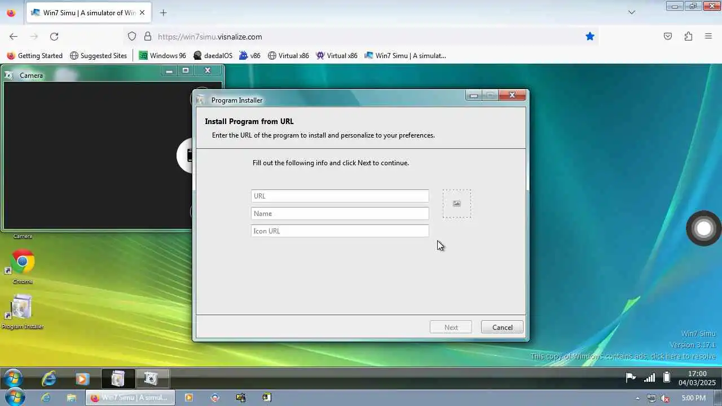Reload the page in Firefox
722x406 pixels.
(54, 36)
